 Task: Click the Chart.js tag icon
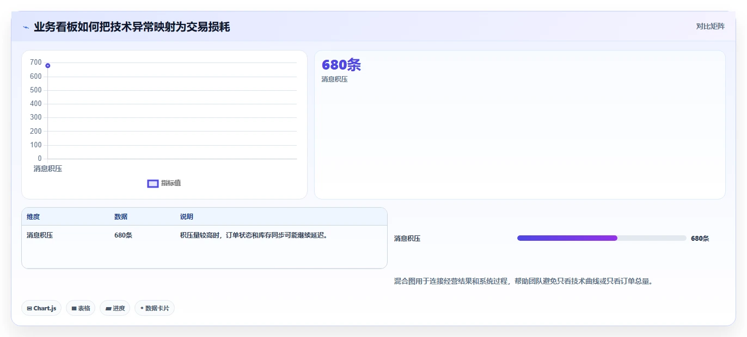[x=29, y=308]
